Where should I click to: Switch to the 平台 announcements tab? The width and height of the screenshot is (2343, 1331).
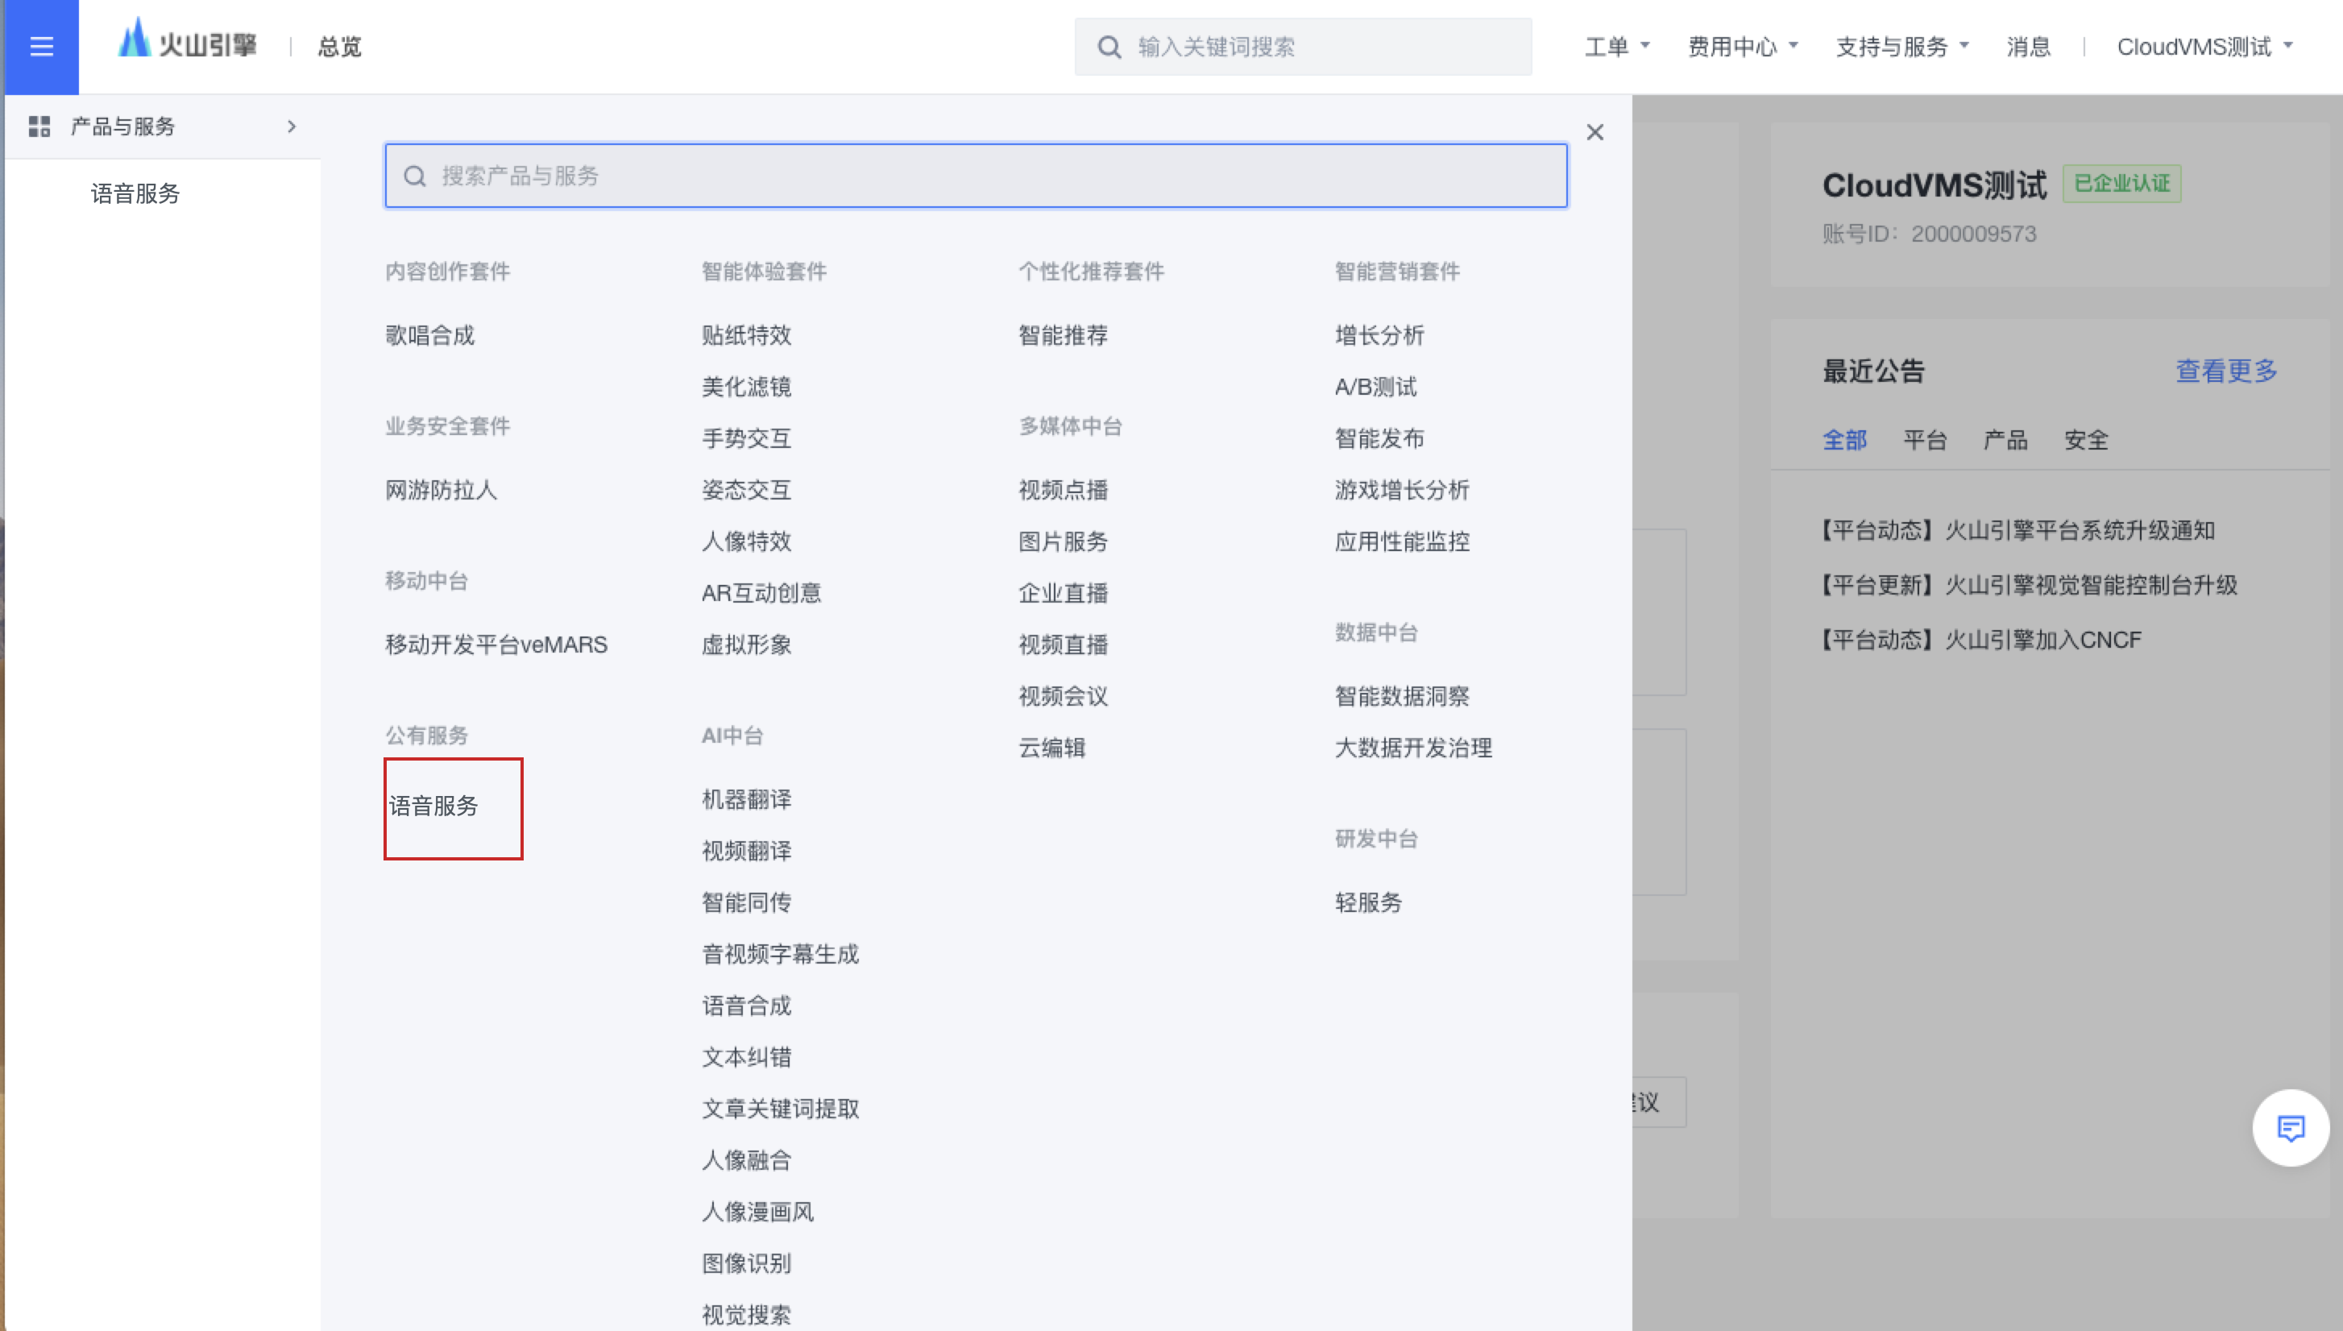pos(1925,440)
